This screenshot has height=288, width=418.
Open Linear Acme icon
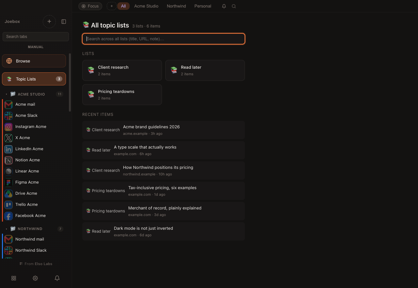point(8,171)
